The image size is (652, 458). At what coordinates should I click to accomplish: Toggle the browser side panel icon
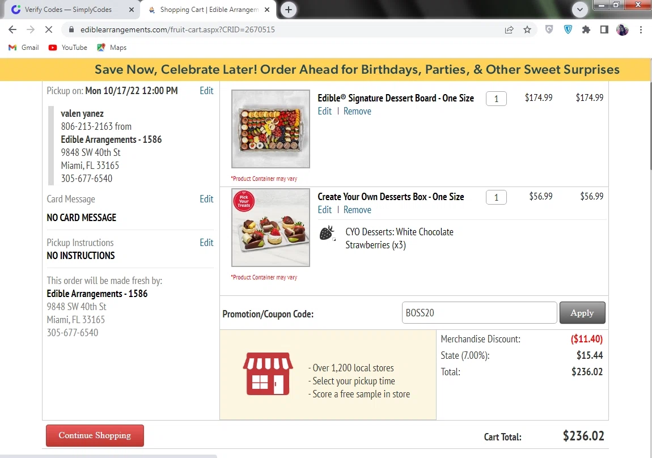[604, 29]
